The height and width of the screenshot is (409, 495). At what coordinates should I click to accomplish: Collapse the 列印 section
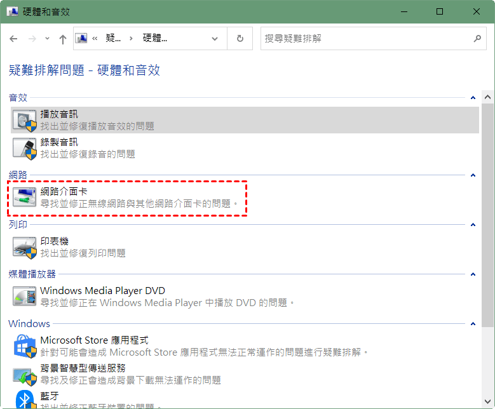tap(473, 225)
